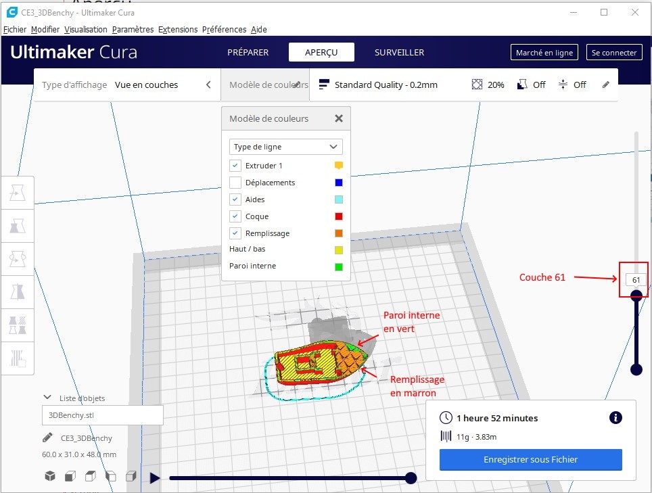This screenshot has width=652, height=493.
Task: Collapse the Modèle de couleurs header dropdown
Action: tap(265, 85)
